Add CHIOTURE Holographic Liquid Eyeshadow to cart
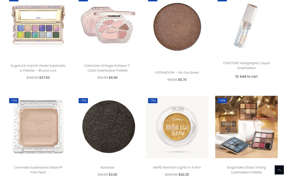Image resolution: width=286 pixels, height=178 pixels. [247, 77]
